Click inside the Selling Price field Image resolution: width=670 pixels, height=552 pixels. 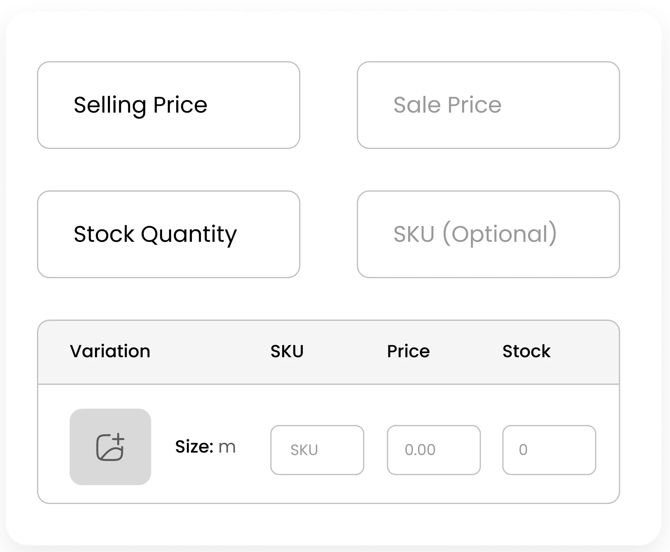pos(168,105)
